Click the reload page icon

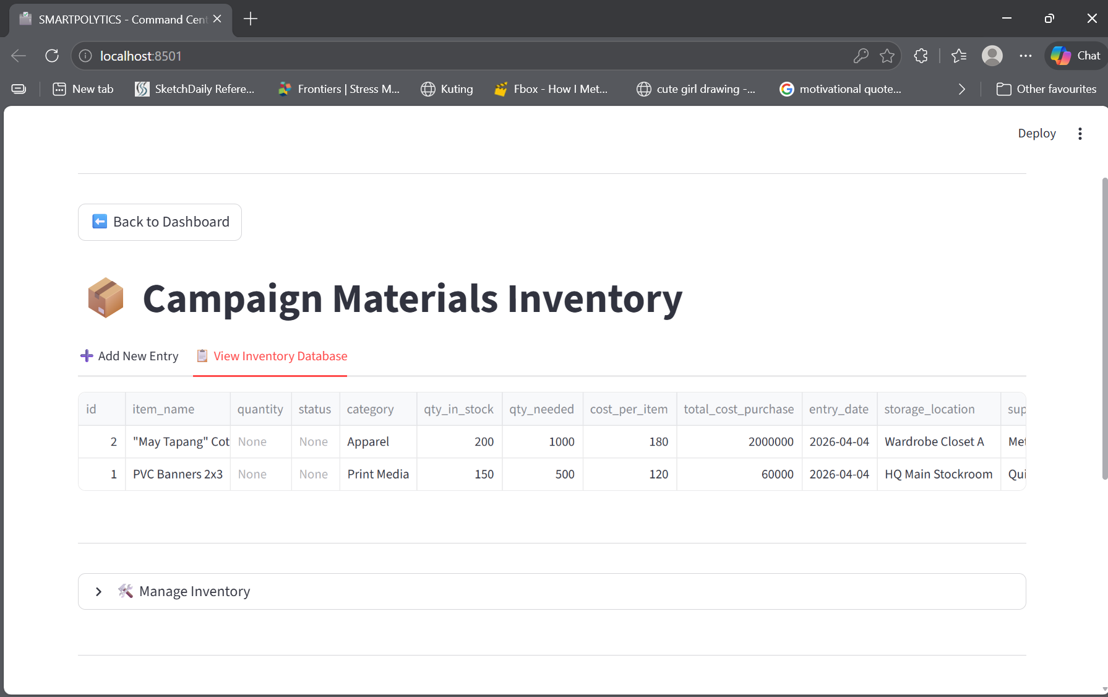pyautogui.click(x=52, y=56)
